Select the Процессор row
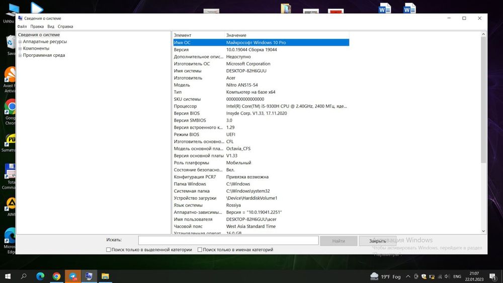Viewport: 503px width, 283px height. (x=261, y=106)
